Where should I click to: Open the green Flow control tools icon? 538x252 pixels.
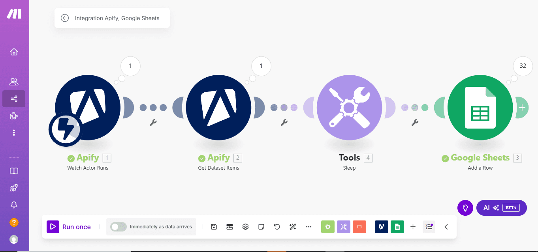[x=328, y=227]
